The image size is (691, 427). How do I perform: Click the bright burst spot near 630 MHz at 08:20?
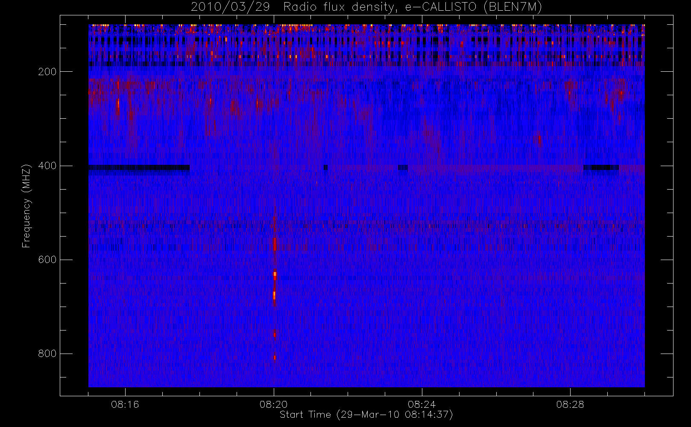click(275, 275)
